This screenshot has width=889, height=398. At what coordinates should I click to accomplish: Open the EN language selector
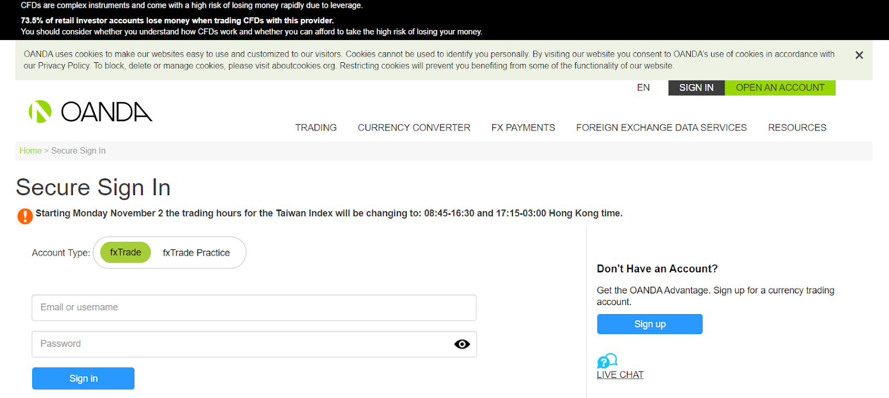click(643, 88)
